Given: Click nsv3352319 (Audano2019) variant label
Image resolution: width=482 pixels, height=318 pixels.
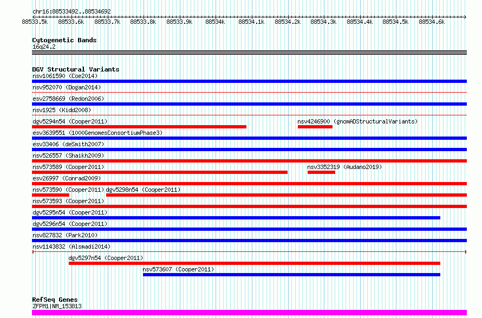Looking at the screenshot, I should [344, 167].
